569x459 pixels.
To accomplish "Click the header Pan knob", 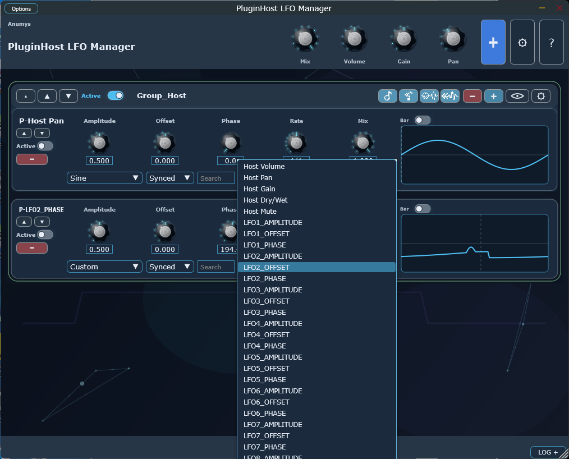I will tap(453, 39).
